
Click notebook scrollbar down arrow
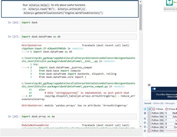(140, 127)
